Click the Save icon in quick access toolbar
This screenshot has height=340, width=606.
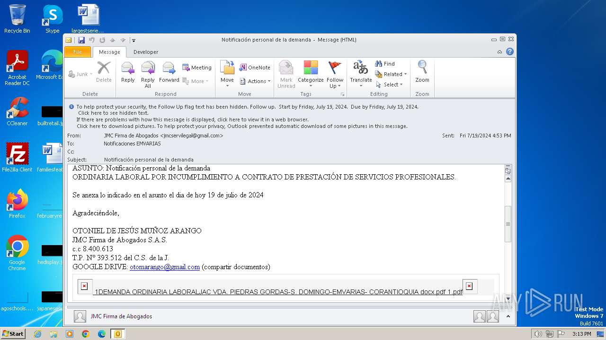[81, 40]
